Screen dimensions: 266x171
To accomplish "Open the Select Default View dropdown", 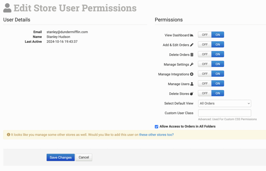I will [224, 103].
